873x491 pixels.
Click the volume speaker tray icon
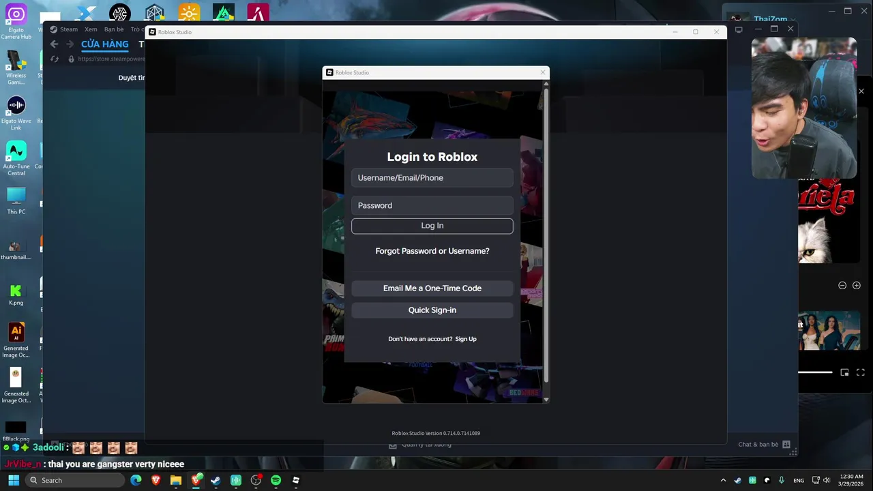pos(827,480)
